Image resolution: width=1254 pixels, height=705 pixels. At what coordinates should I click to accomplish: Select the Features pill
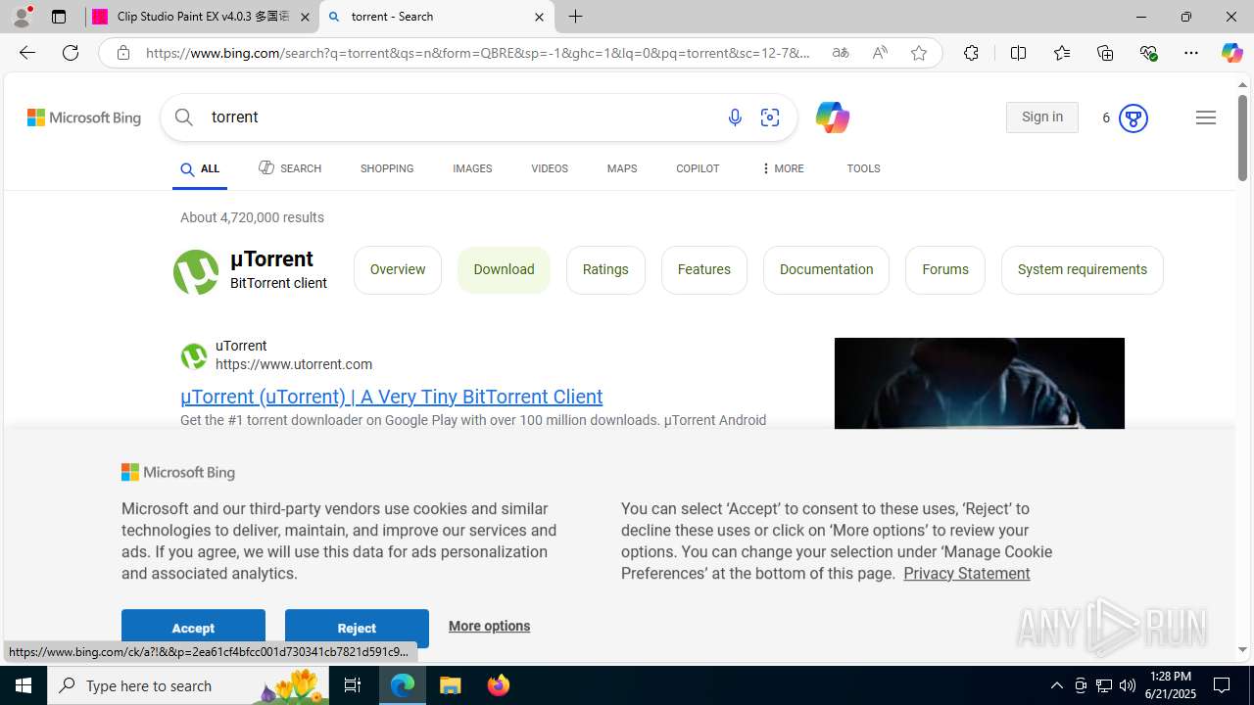click(x=704, y=270)
